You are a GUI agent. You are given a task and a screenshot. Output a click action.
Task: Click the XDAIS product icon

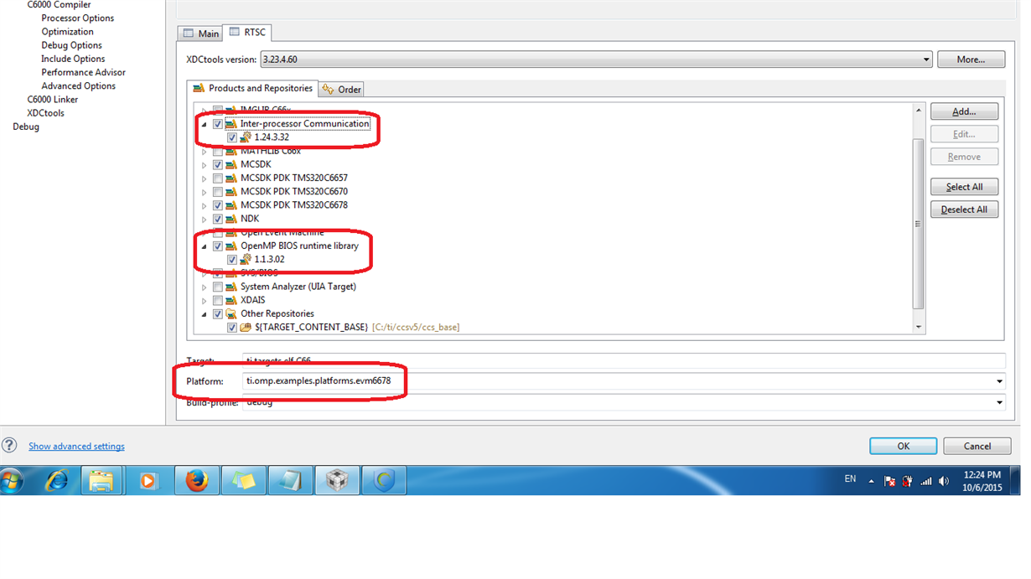(231, 300)
